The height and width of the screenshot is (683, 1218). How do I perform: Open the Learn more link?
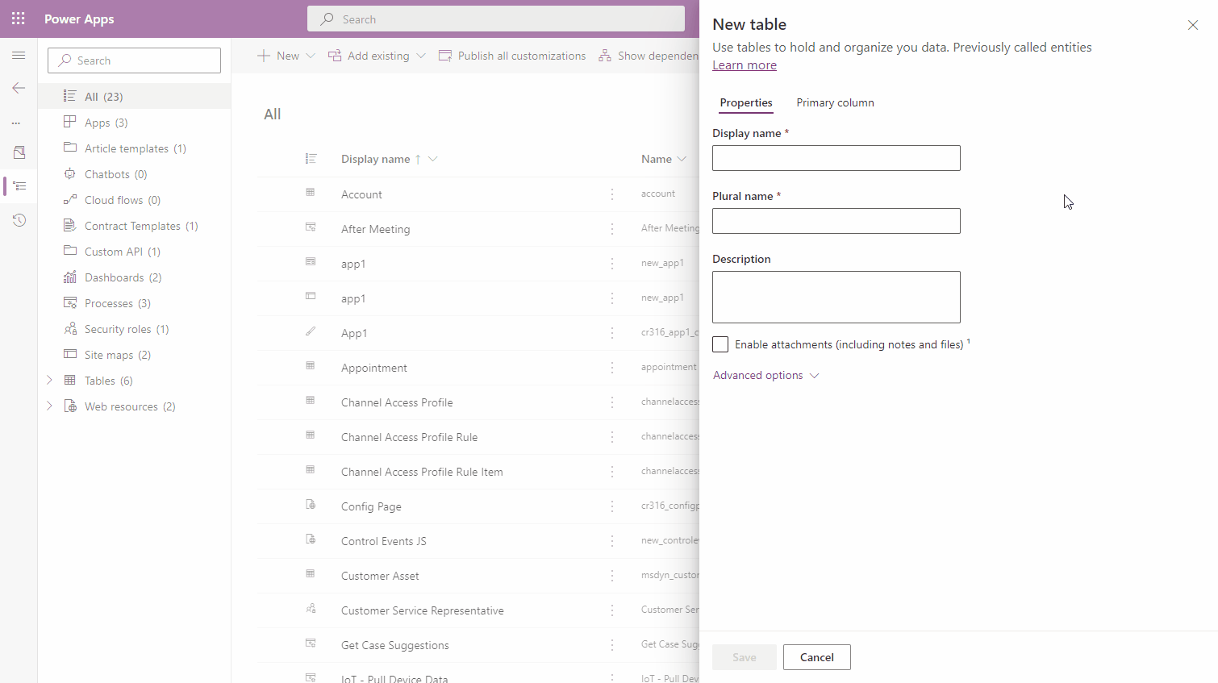coord(744,65)
